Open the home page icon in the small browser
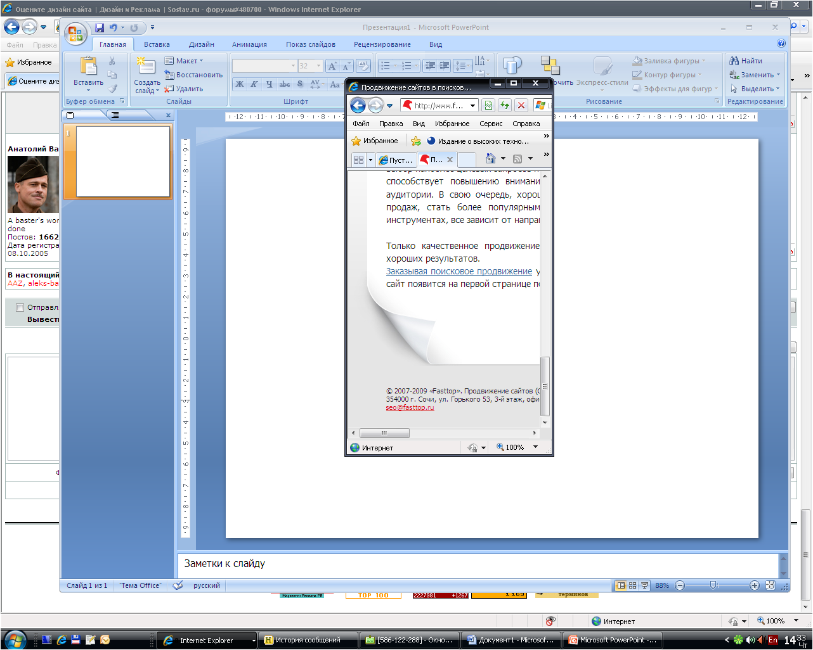 (x=491, y=159)
